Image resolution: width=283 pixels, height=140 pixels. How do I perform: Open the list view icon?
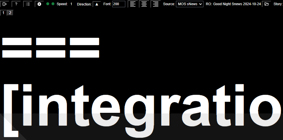pyautogui.click(x=28, y=4)
